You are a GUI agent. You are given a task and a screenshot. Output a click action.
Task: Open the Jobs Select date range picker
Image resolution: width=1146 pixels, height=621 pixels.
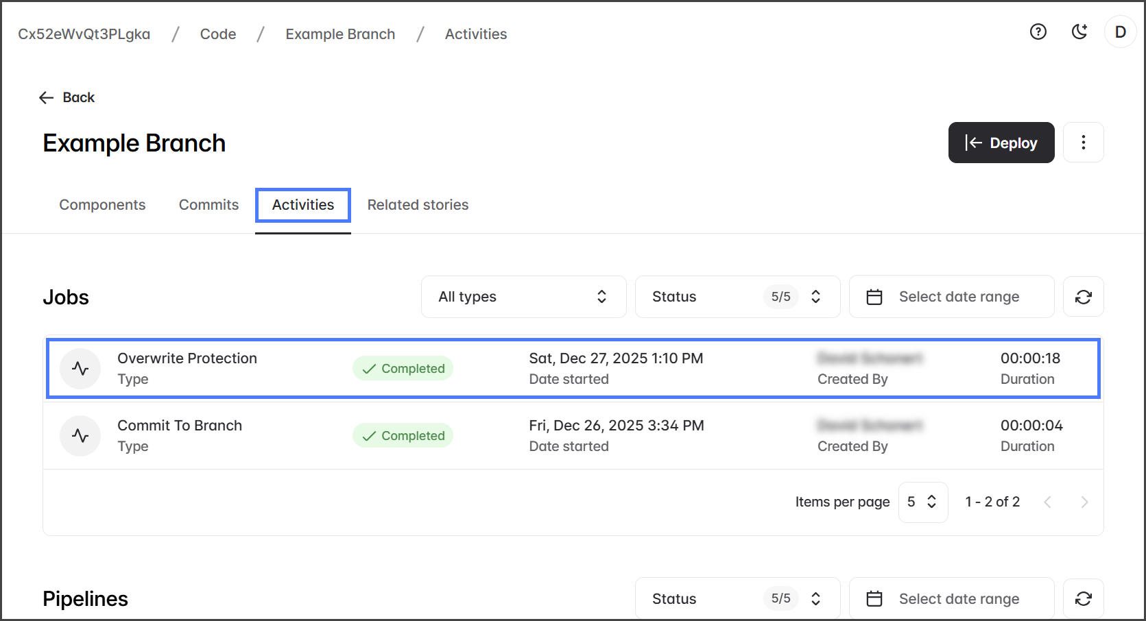pyautogui.click(x=951, y=297)
